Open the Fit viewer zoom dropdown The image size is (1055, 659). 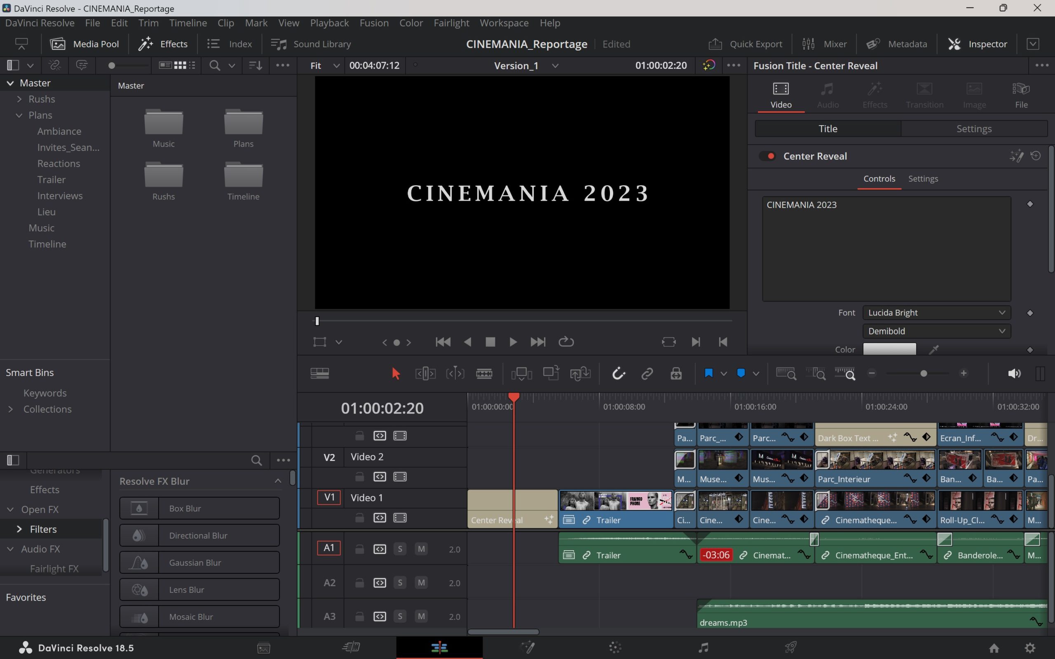[x=324, y=65]
